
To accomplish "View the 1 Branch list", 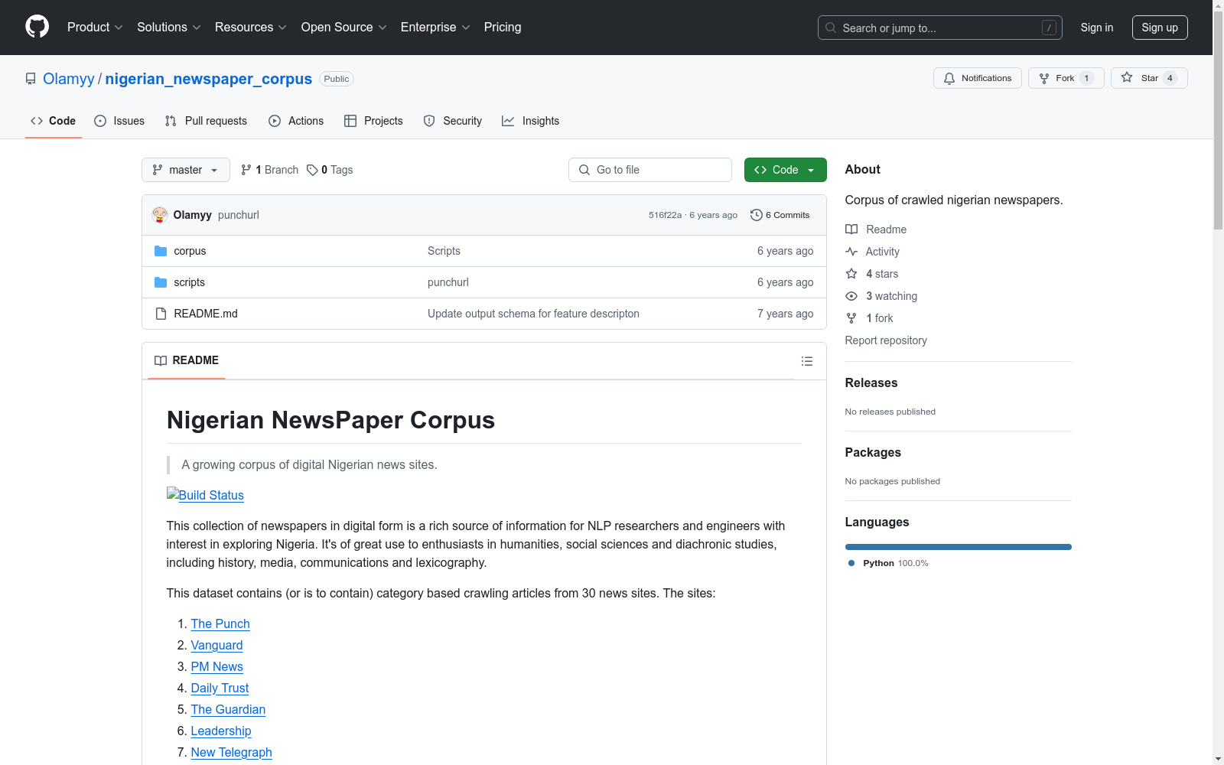I will click(x=269, y=170).
